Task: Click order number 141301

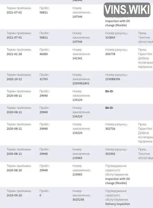Action: tap(77, 58)
